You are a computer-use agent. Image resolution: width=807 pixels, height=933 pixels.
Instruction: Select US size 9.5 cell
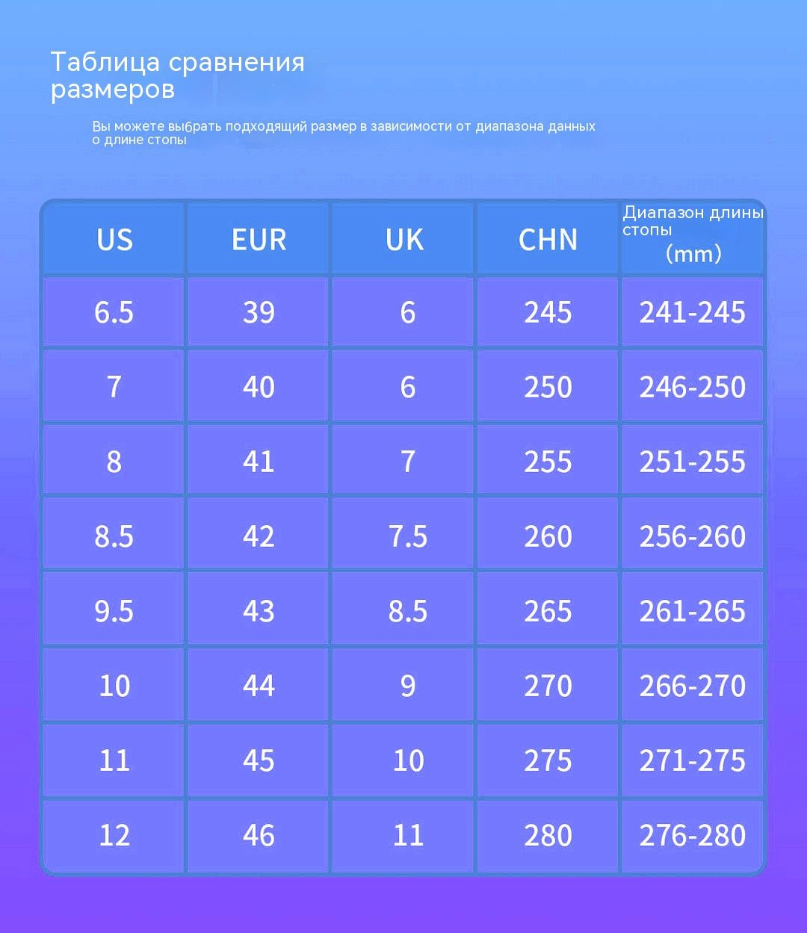(114, 611)
